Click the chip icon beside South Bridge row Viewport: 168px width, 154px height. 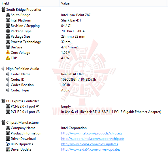[x=8, y=15]
